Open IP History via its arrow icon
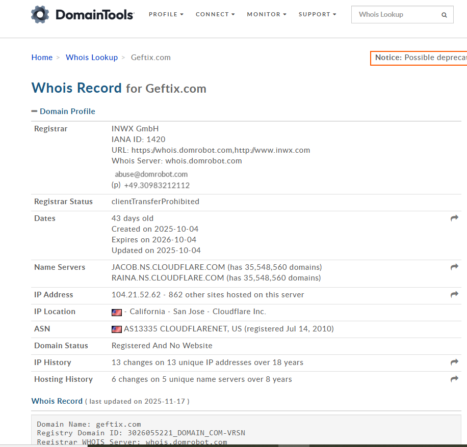 [454, 362]
